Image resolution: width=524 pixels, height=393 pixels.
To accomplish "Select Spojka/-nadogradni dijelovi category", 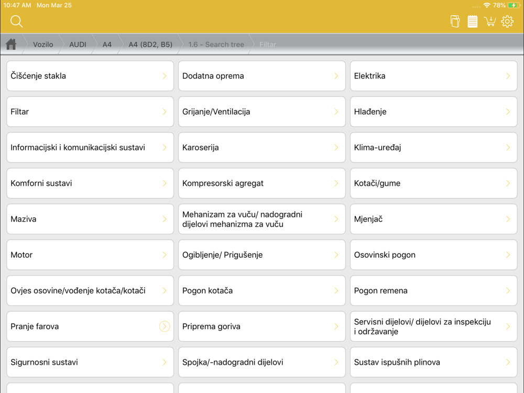I will pos(261,362).
